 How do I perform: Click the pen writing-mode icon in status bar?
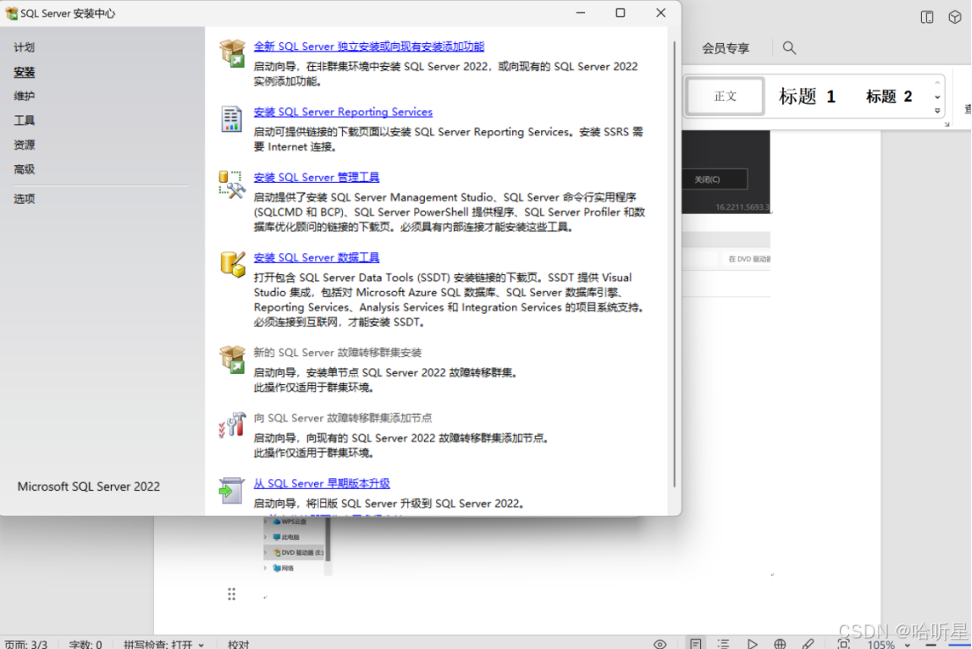coord(808,644)
